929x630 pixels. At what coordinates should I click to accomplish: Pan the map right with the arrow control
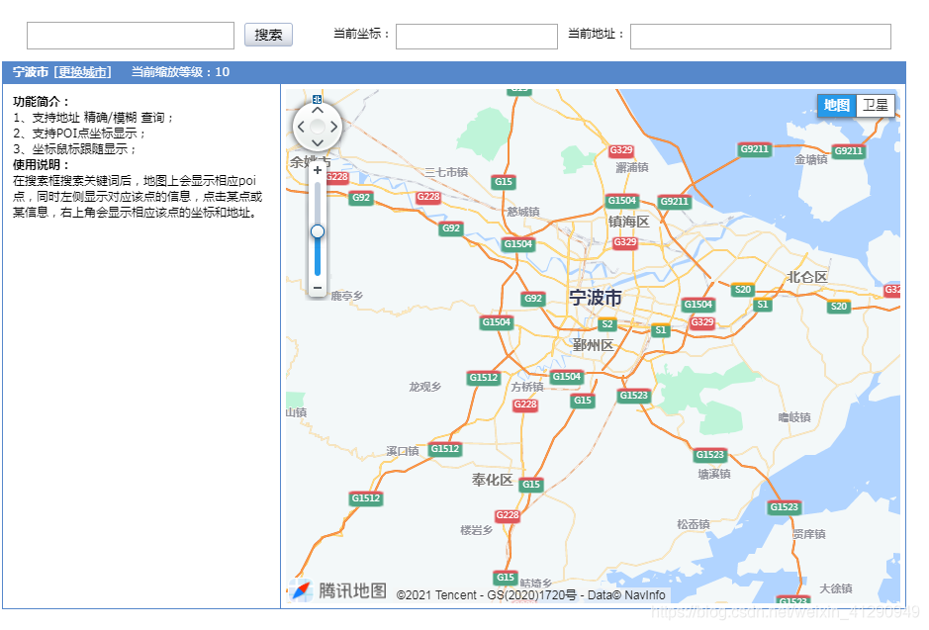(x=334, y=127)
